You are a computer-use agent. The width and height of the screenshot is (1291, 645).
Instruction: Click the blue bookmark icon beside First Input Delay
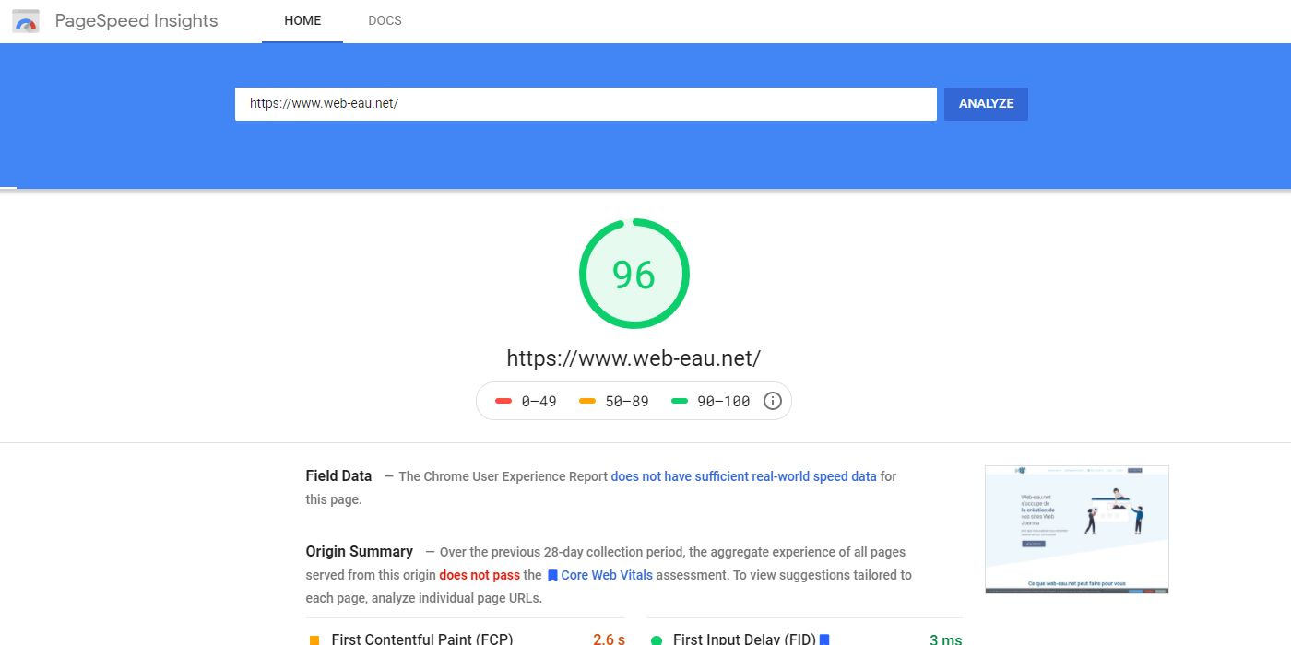point(824,639)
